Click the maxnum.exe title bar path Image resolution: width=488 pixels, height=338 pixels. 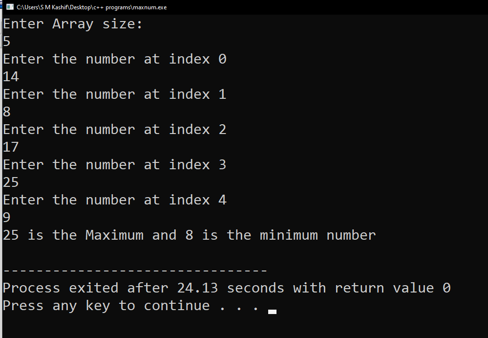91,7
